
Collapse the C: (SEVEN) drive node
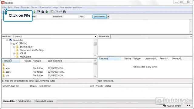pyautogui.click(x=11, y=44)
